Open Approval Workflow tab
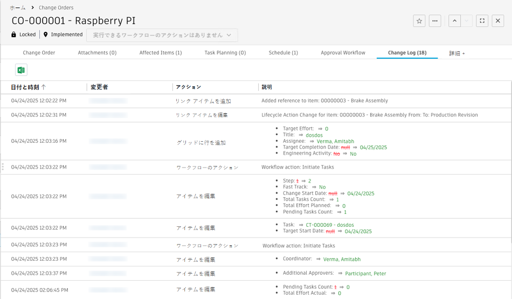Viewport: 512px width, 299px height. 343,53
